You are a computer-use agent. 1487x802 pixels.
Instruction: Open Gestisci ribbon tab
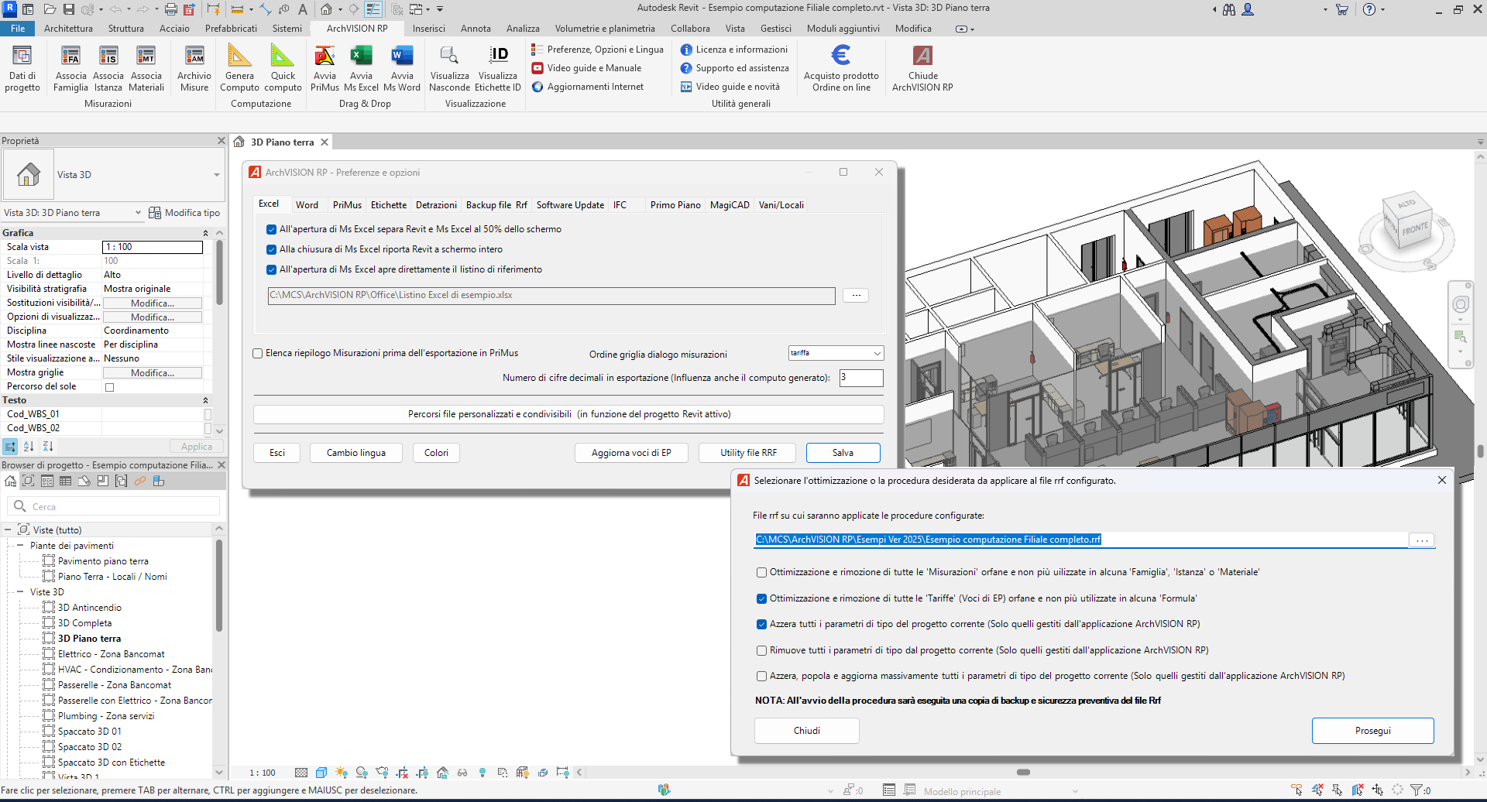click(x=775, y=29)
